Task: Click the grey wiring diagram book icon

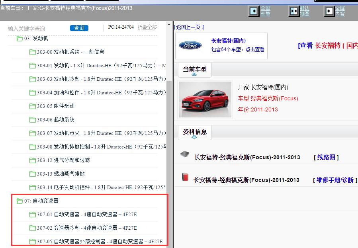Action: tap(185, 154)
